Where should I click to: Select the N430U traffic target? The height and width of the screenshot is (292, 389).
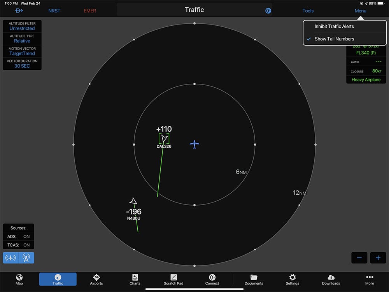133,201
